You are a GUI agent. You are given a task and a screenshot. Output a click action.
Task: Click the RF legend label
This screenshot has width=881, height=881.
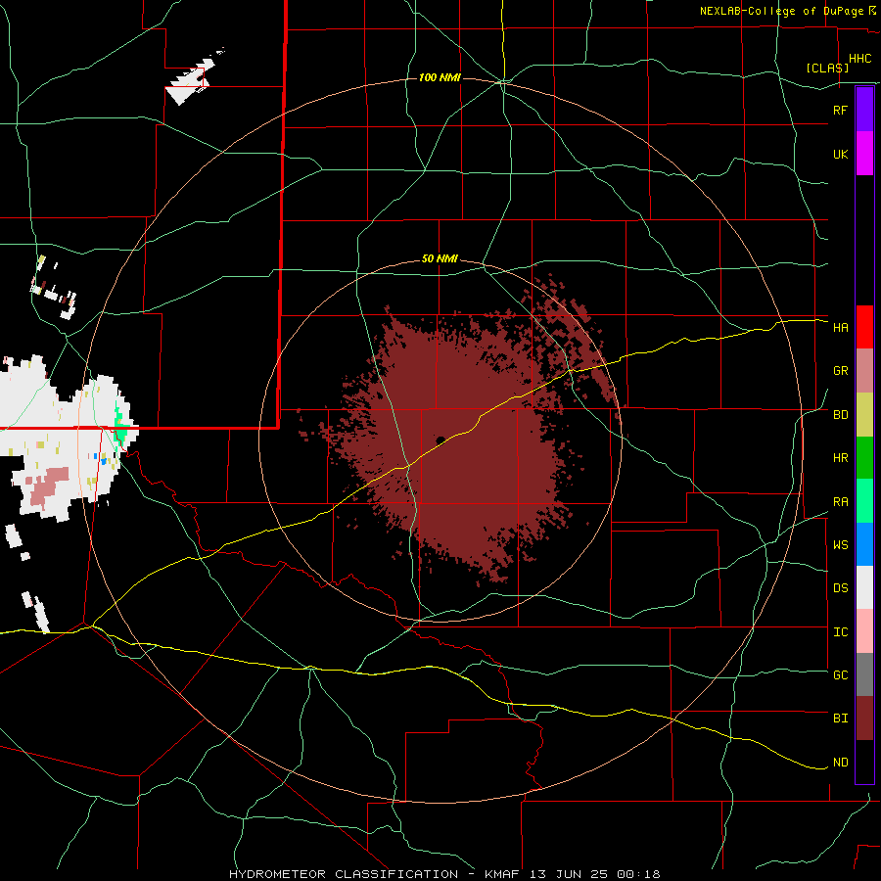840,110
